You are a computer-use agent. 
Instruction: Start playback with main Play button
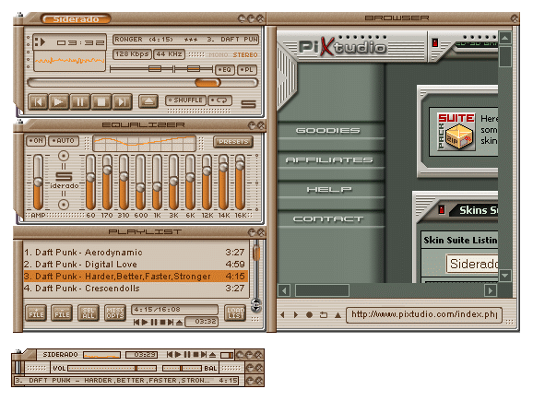pos(59,101)
